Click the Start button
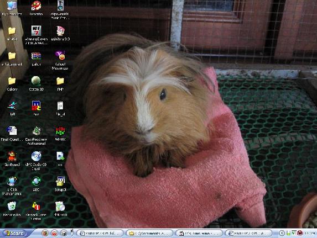317x238 pixels. 14,233
